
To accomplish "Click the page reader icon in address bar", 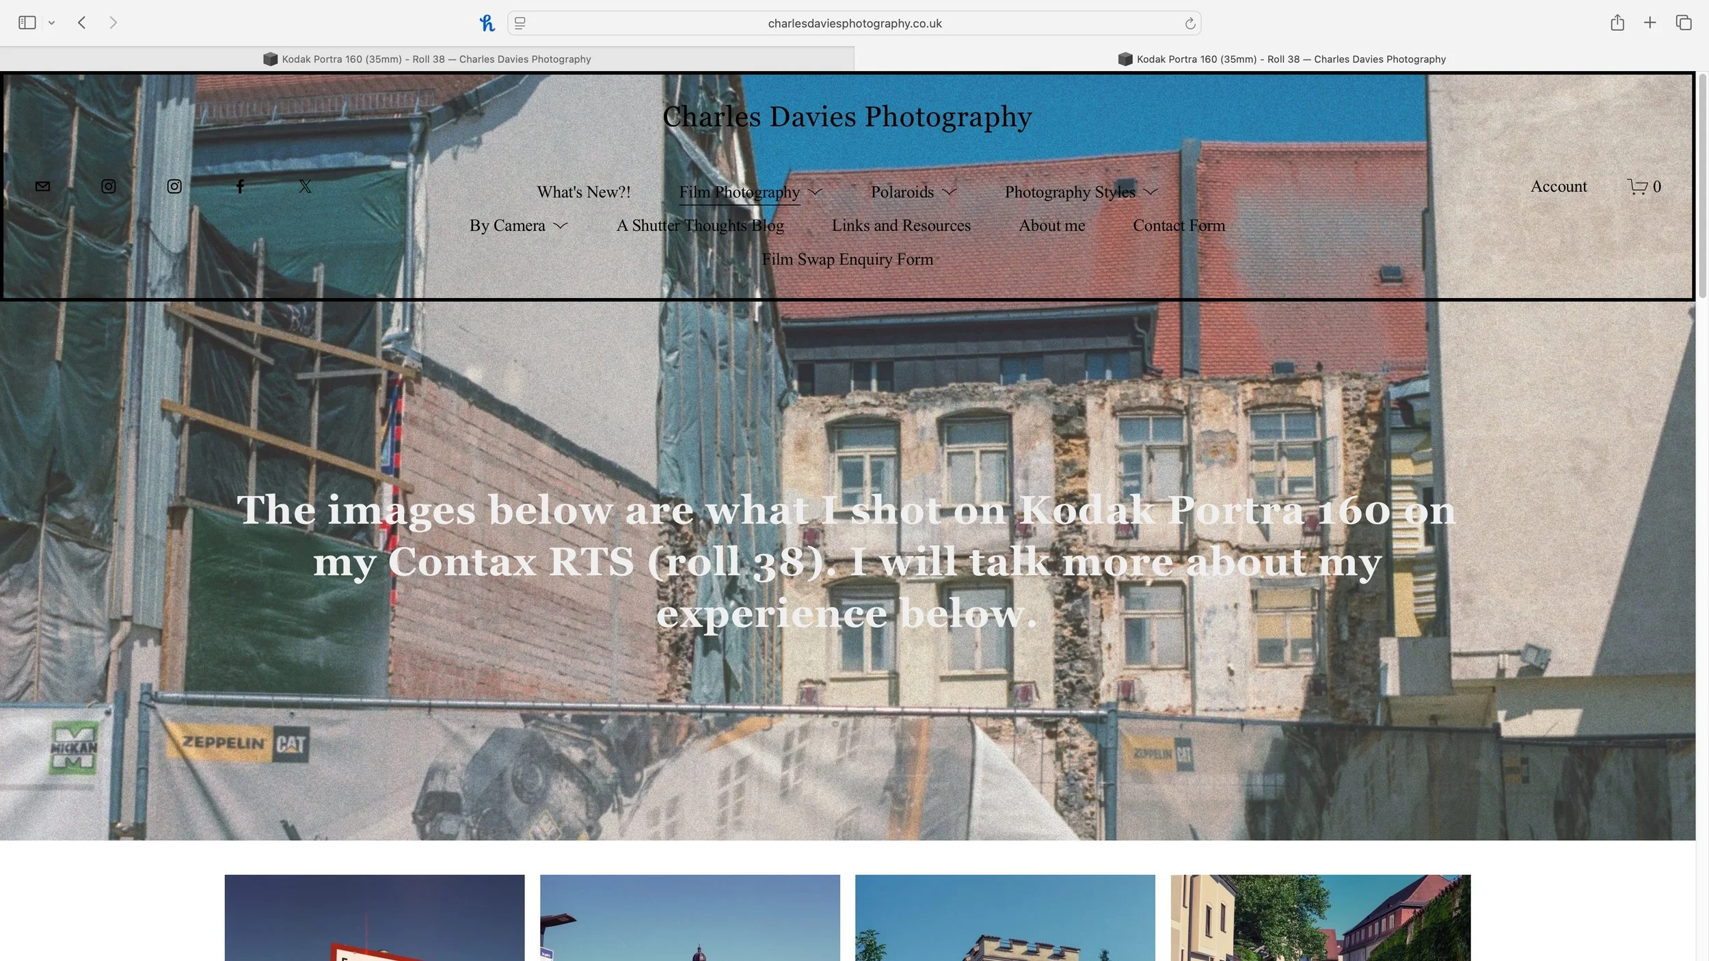I will click(520, 24).
